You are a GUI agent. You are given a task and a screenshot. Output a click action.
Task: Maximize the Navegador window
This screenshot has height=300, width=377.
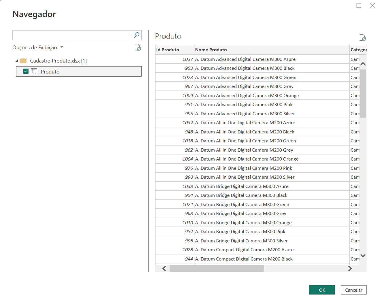tap(359, 5)
